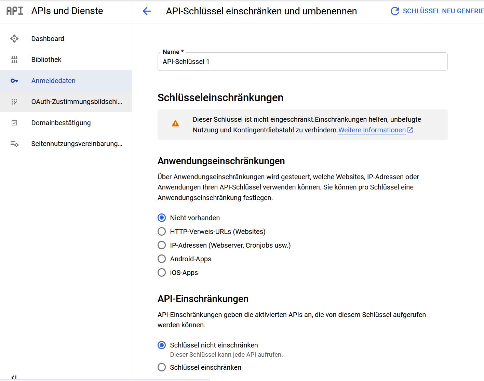
Task: Click the page title API-Schlüssel einschränken und umbenennen
Action: 261,11
